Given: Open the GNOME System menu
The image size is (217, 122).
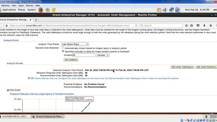Looking at the screenshot, I should (x=32, y=10).
